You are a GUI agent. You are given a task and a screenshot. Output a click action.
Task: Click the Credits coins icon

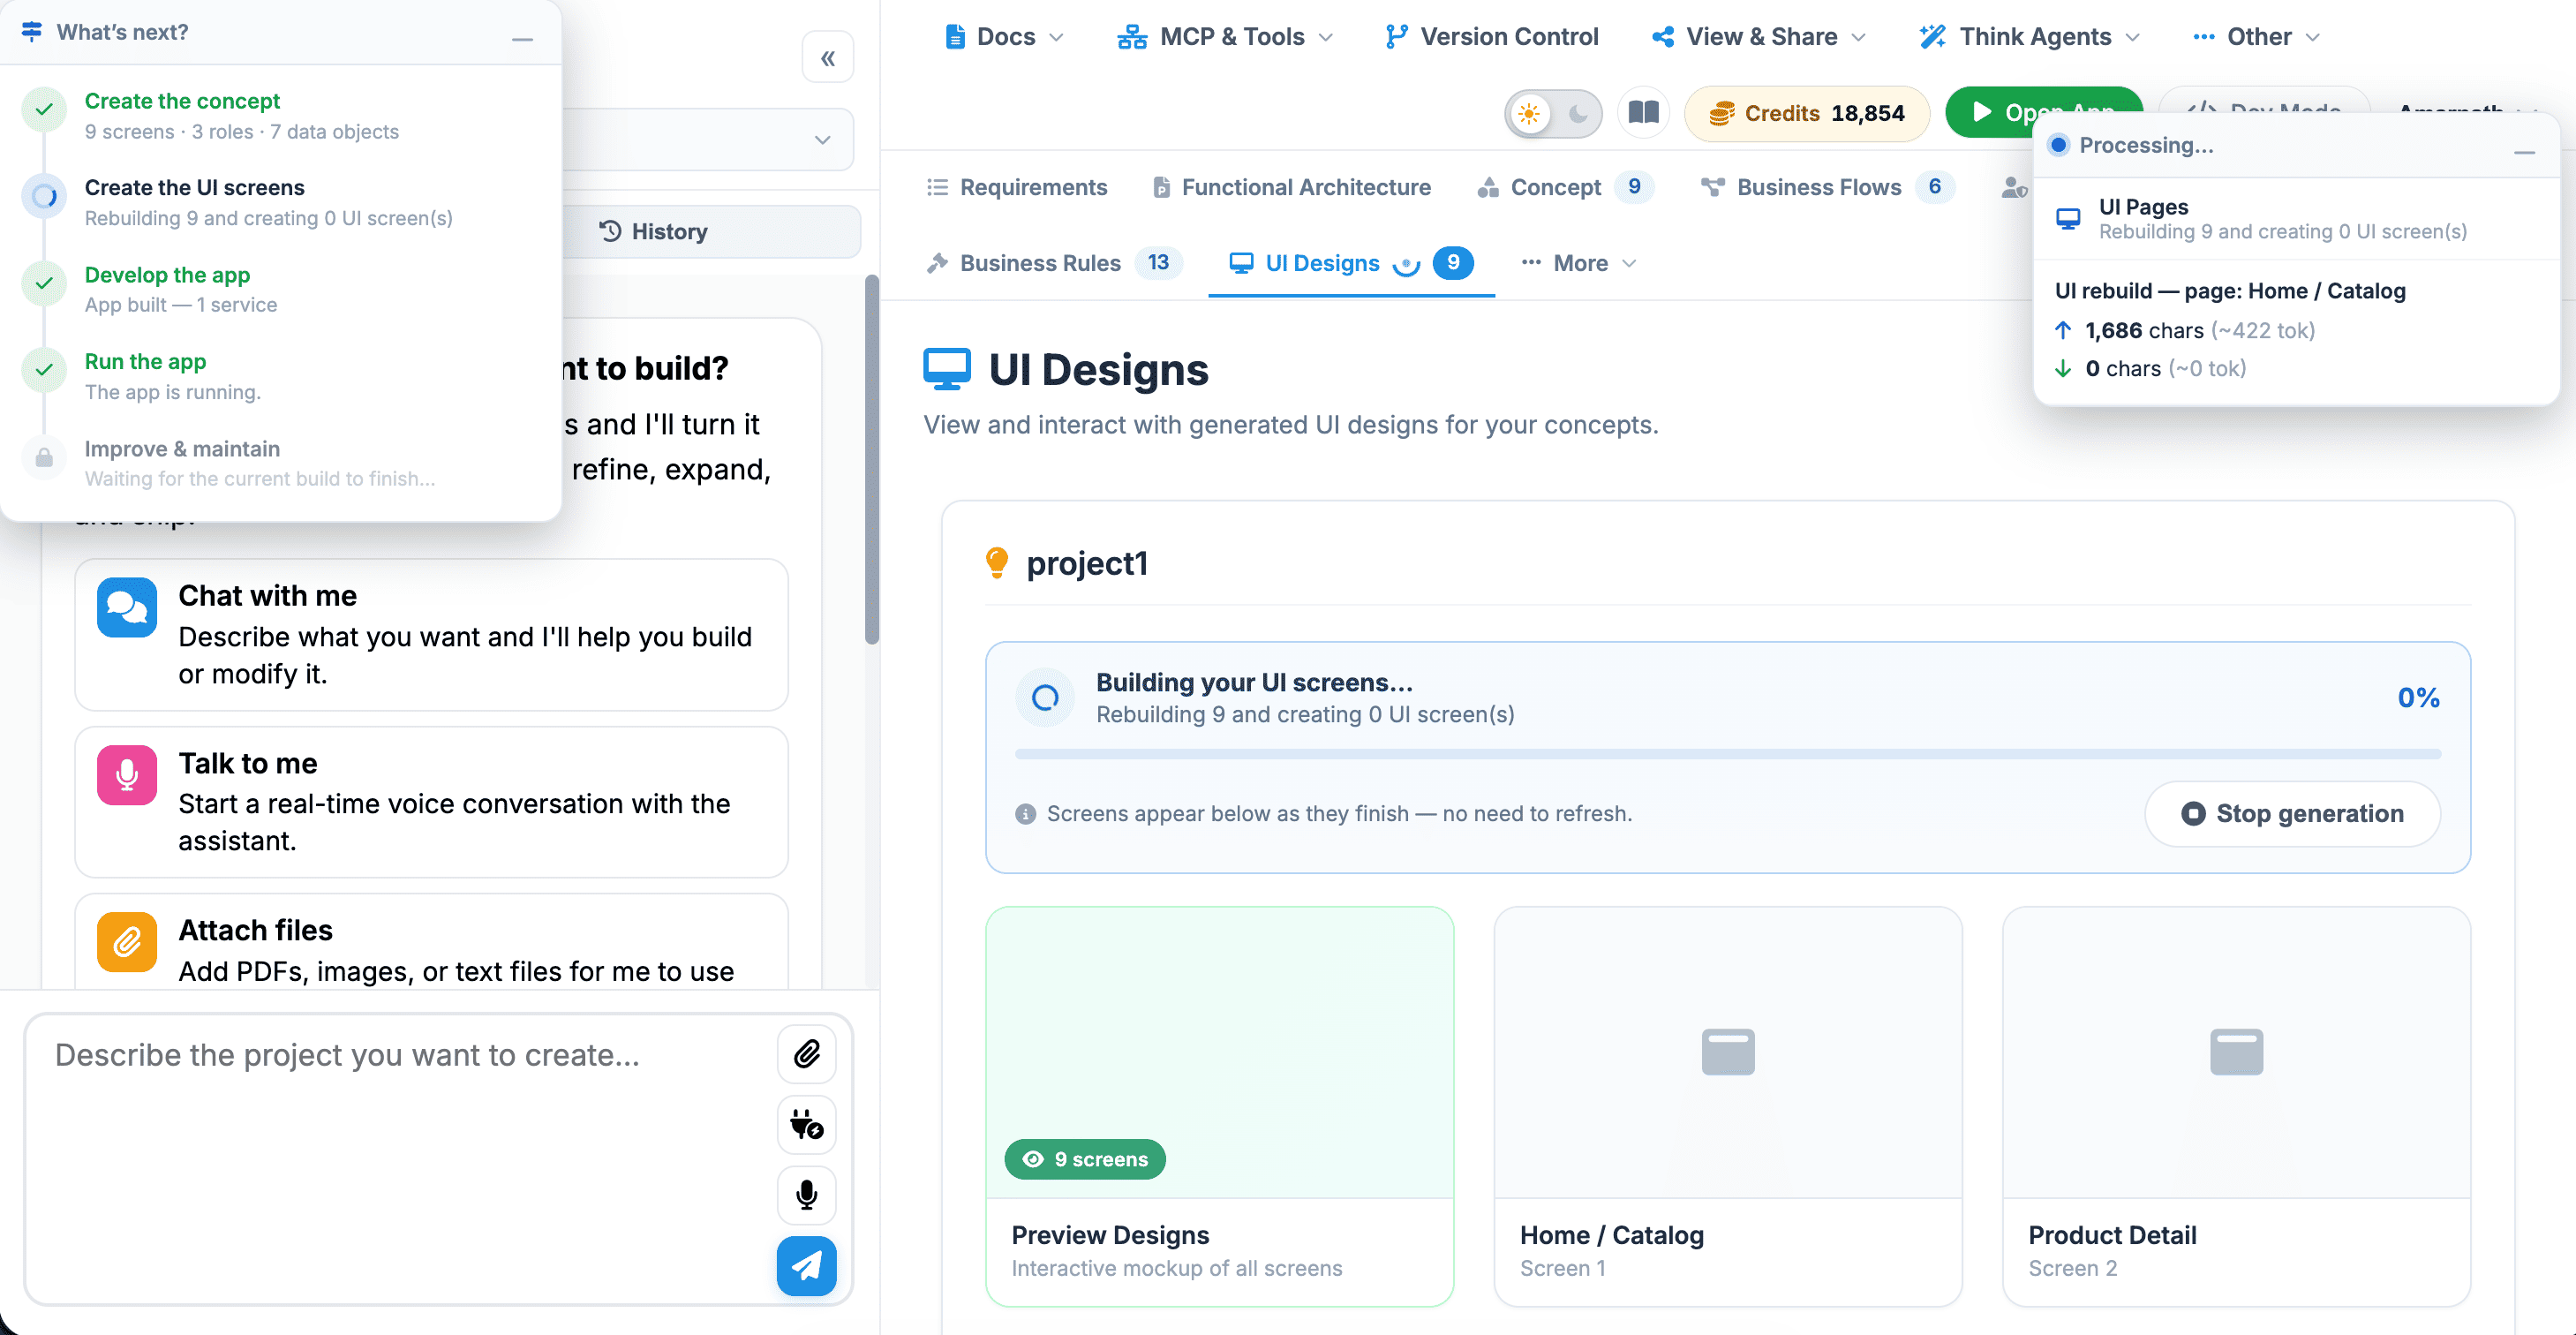point(1721,113)
